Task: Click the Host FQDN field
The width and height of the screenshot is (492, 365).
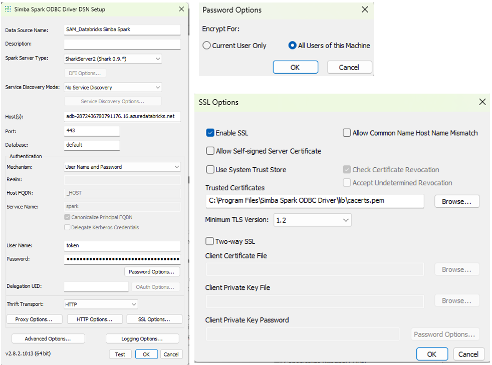Action: (122, 193)
